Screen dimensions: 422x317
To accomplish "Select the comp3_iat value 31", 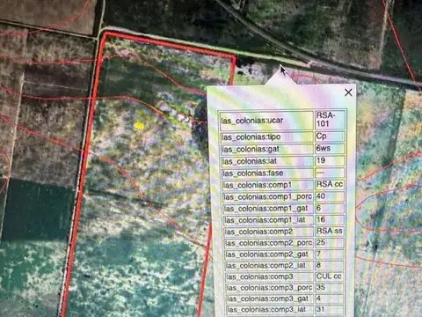I will 330,309.
